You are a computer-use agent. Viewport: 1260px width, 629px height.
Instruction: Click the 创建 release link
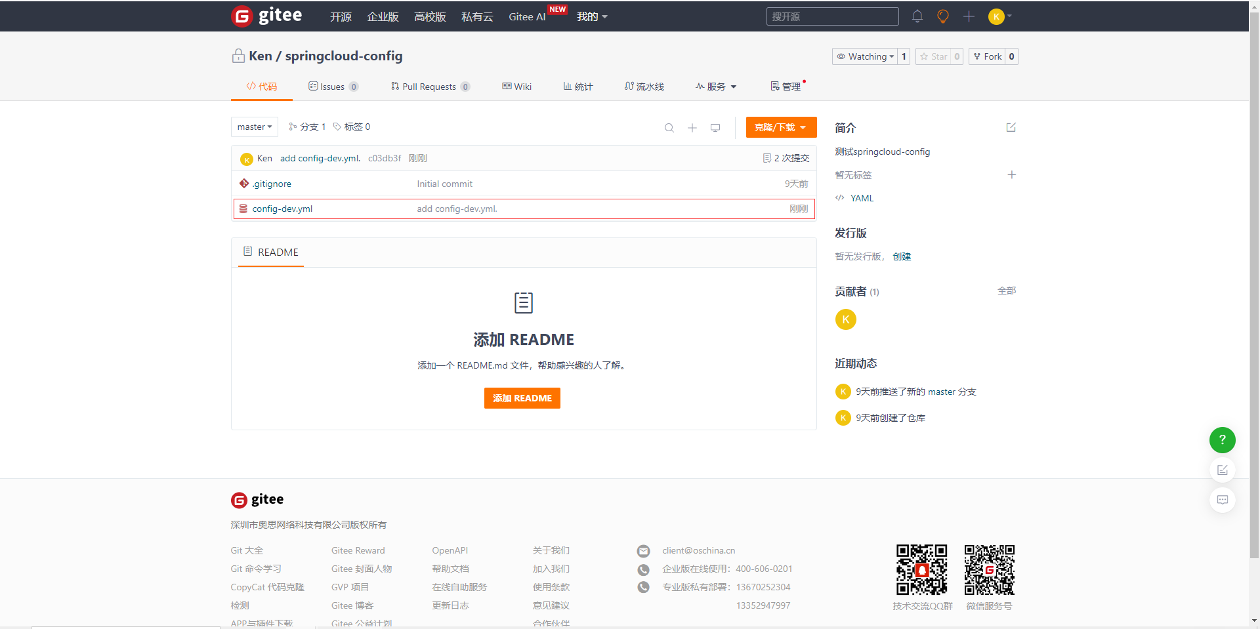click(902, 256)
